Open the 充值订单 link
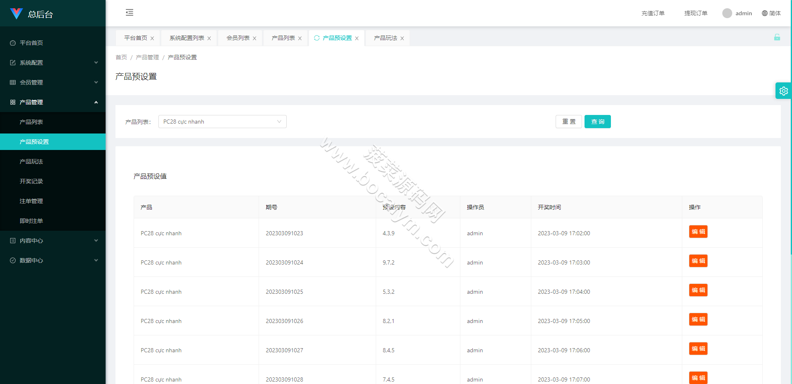Image resolution: width=792 pixels, height=384 pixels. tap(653, 13)
